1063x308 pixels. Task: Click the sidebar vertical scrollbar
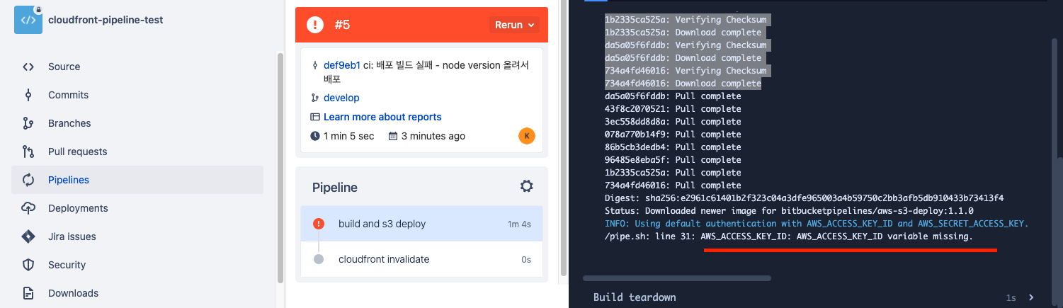280,168
